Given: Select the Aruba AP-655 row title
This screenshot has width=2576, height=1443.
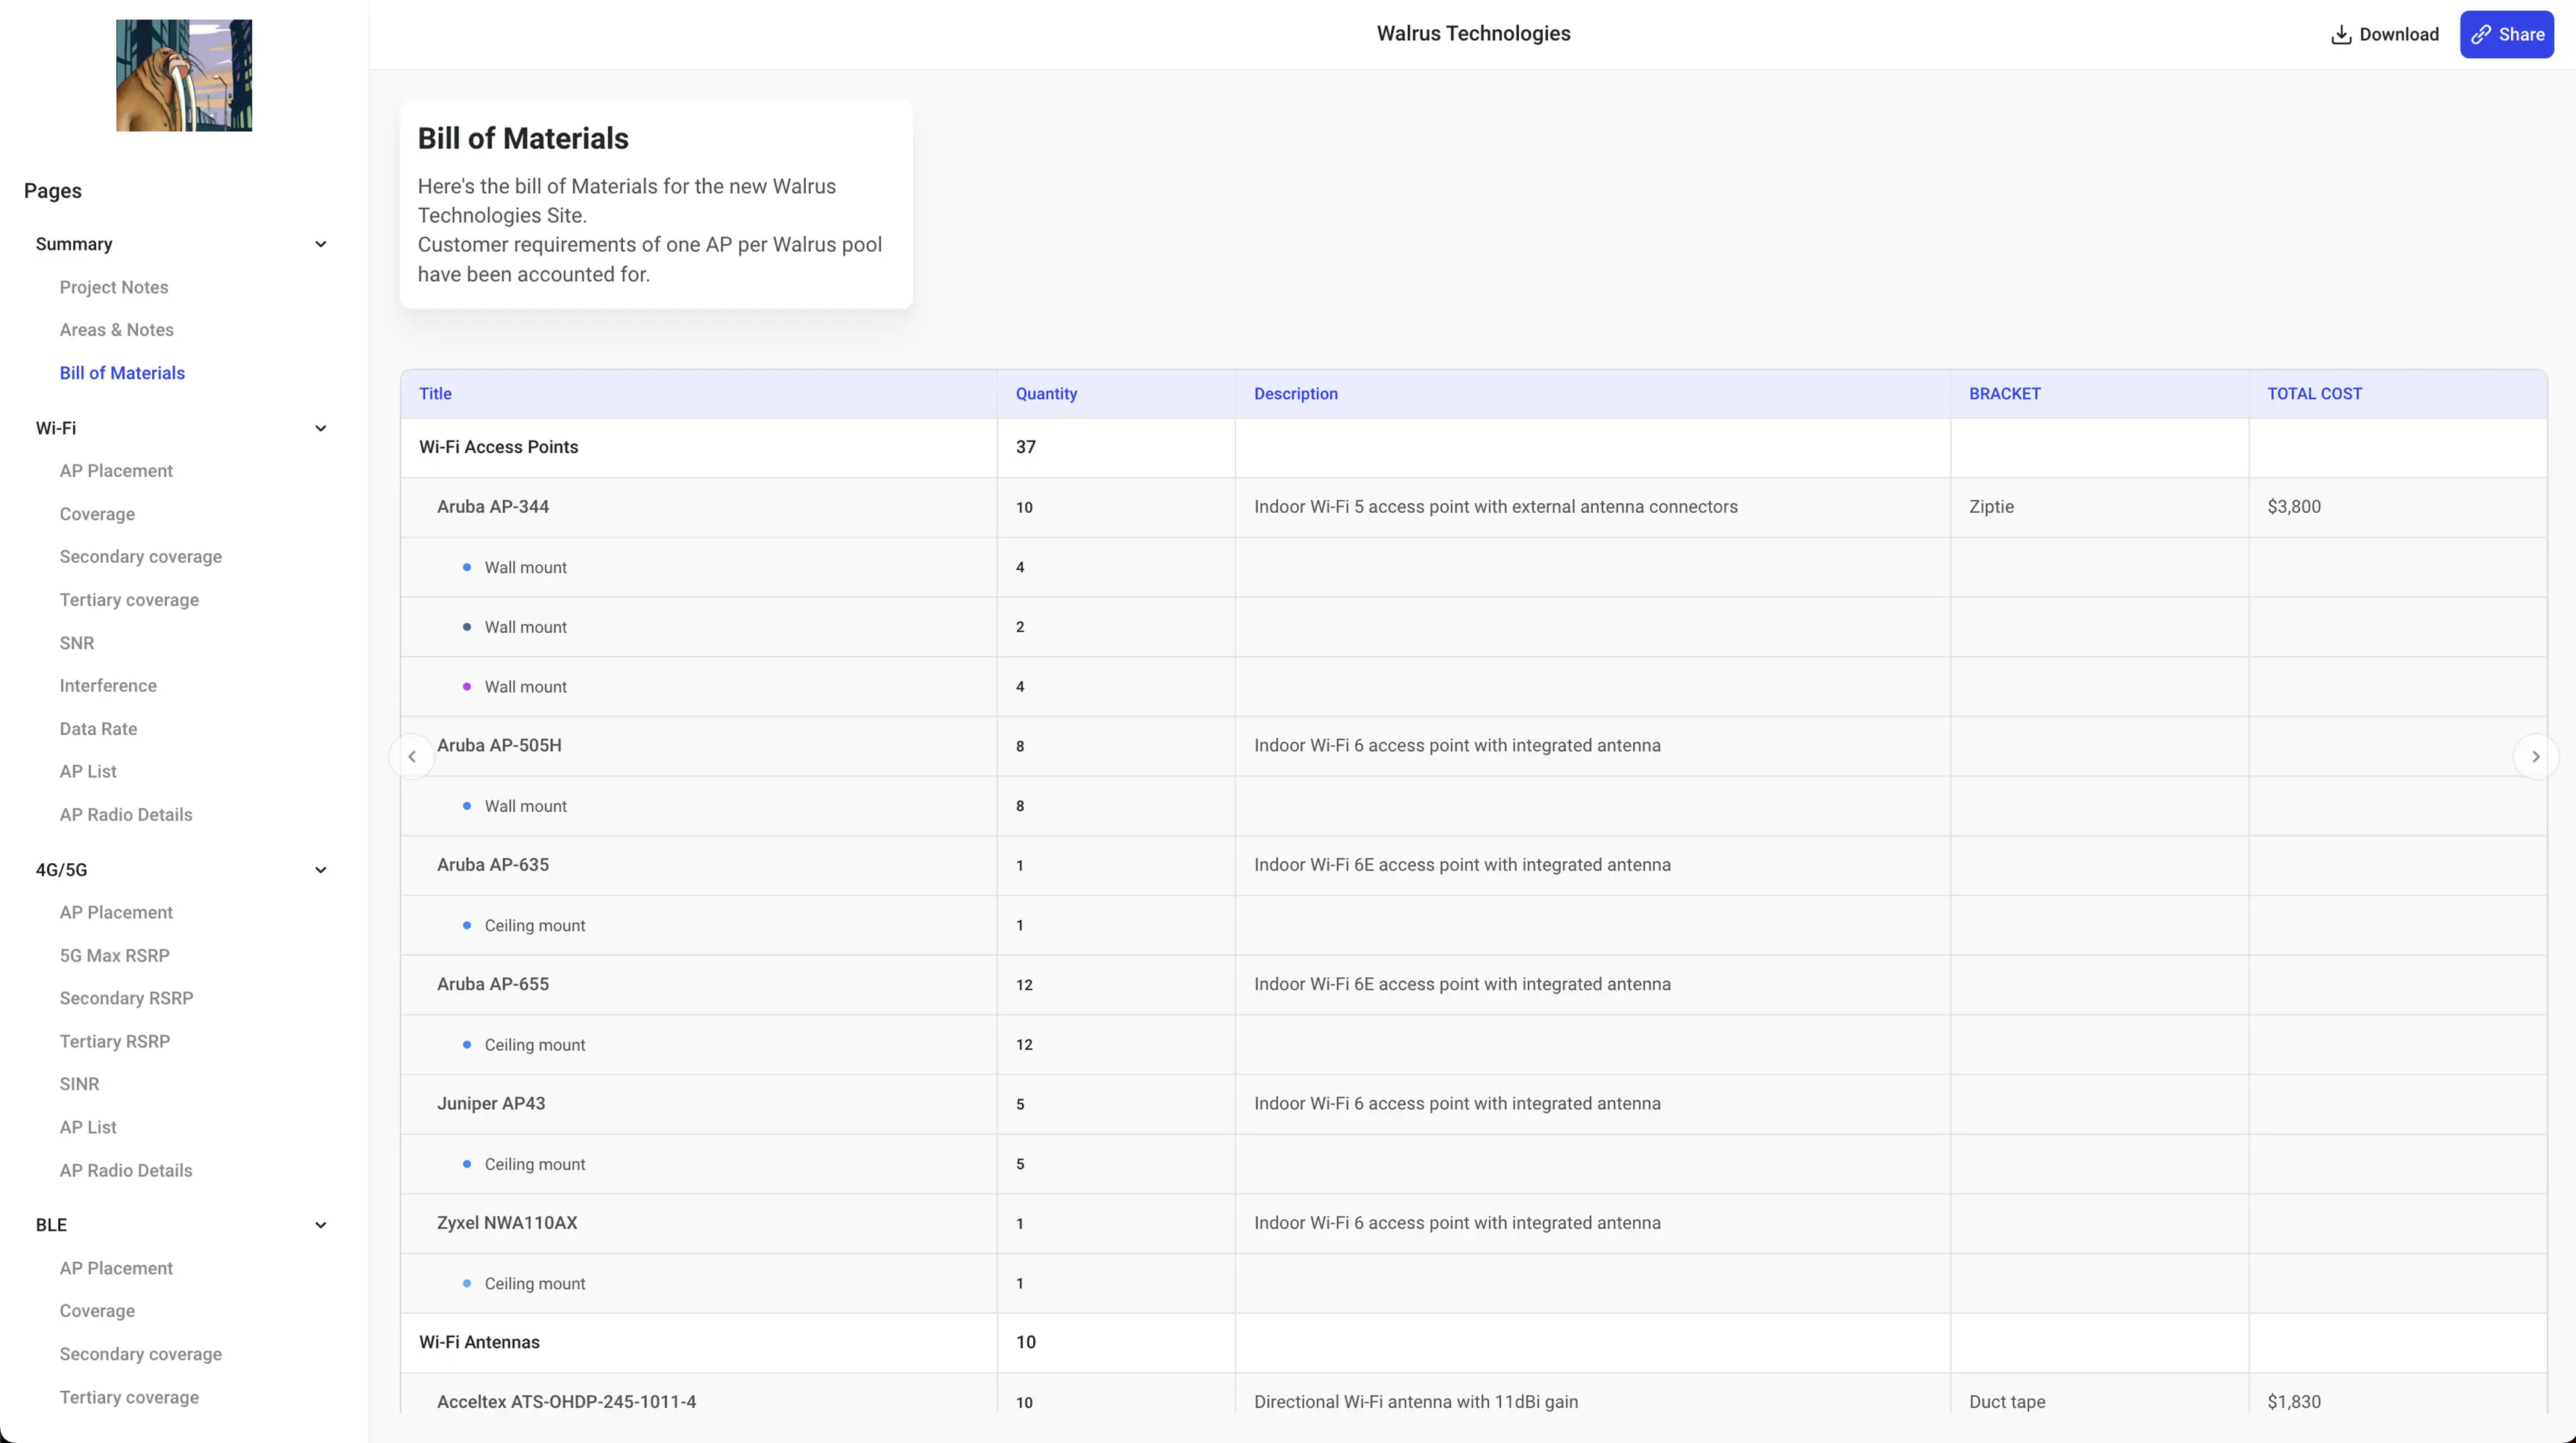Looking at the screenshot, I should [x=493, y=984].
